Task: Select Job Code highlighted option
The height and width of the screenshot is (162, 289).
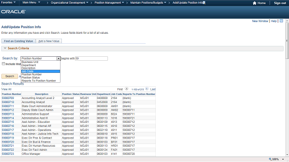Action: click(41, 71)
